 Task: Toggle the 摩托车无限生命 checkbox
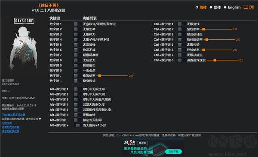(x=76, y=89)
